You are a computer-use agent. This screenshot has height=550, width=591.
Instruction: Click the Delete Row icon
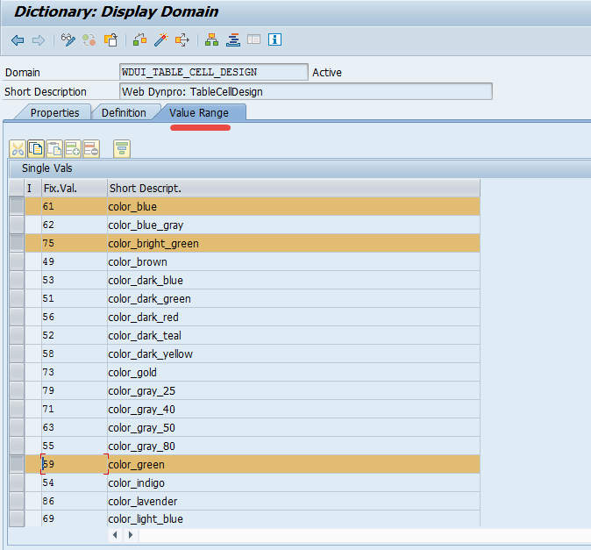(x=91, y=148)
